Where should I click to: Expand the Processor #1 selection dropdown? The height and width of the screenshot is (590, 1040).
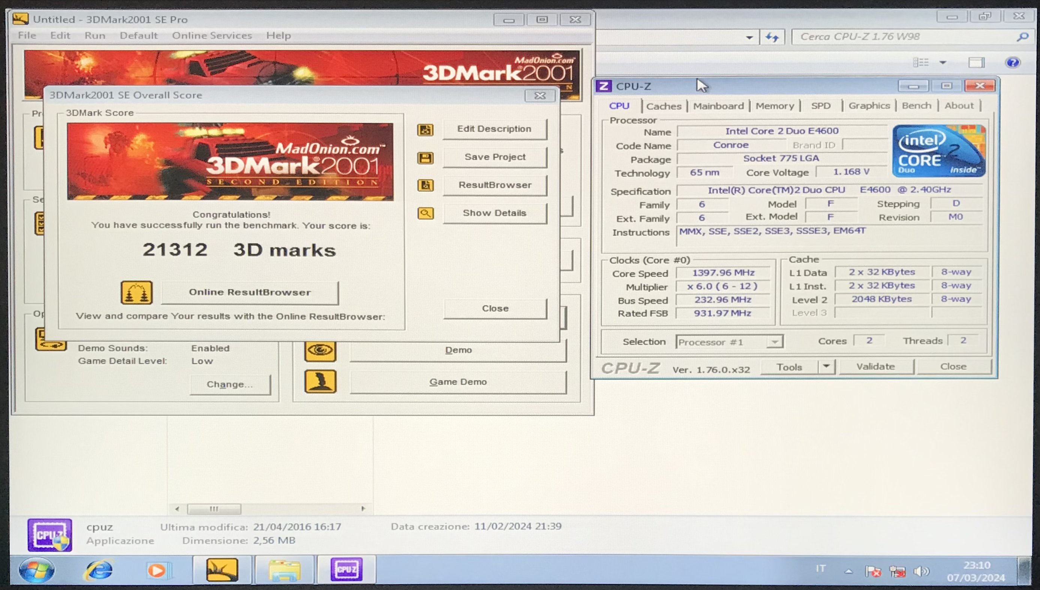pyautogui.click(x=774, y=342)
